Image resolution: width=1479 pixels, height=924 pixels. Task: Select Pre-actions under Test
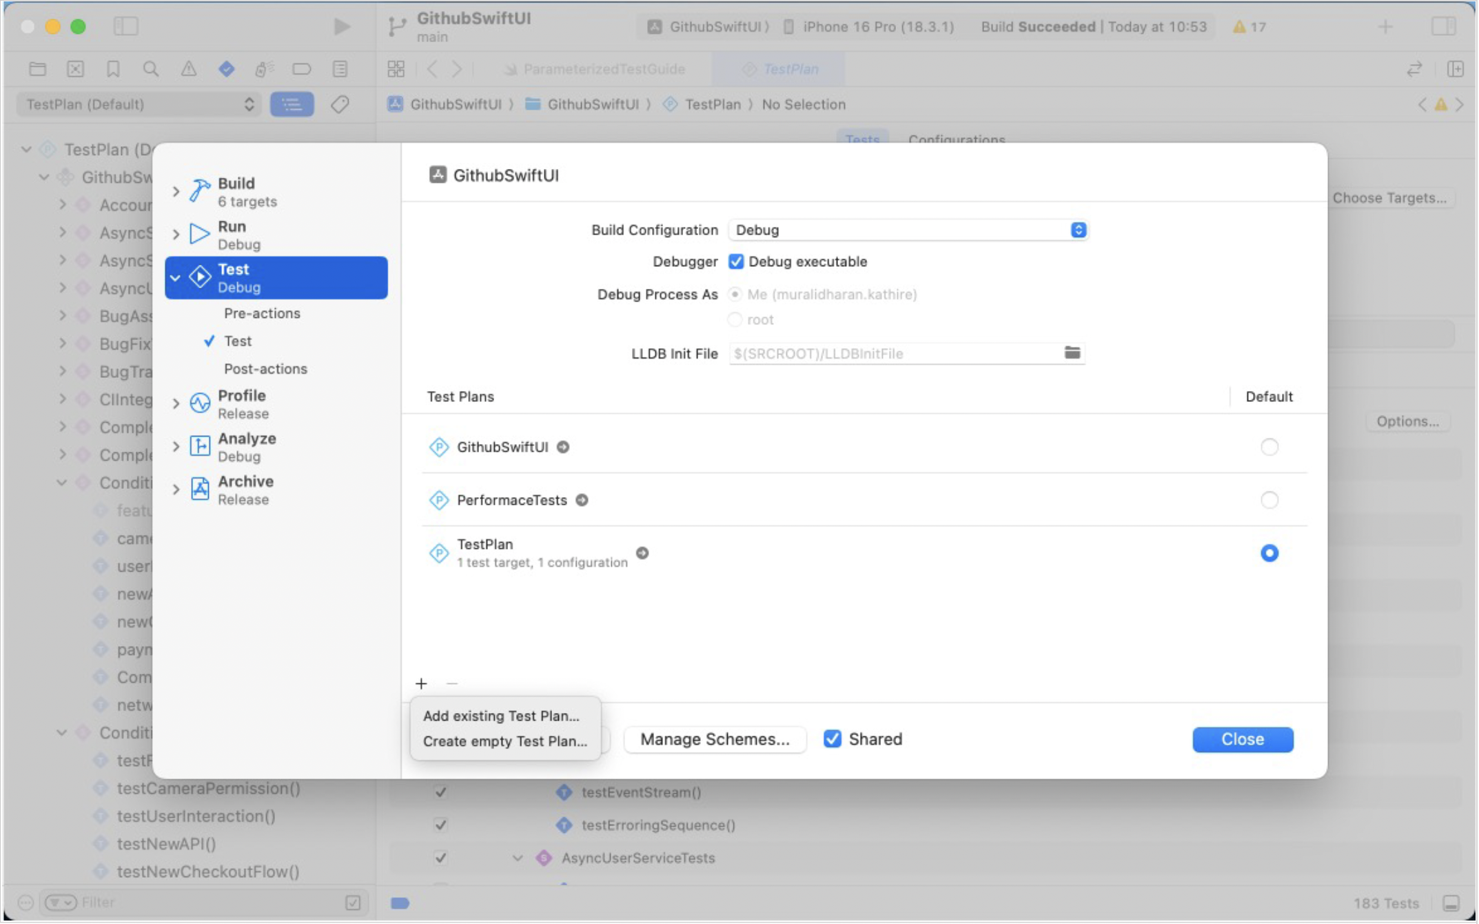pos(263,314)
